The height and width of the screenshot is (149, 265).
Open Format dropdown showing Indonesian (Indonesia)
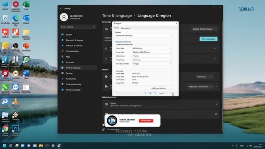144,36
